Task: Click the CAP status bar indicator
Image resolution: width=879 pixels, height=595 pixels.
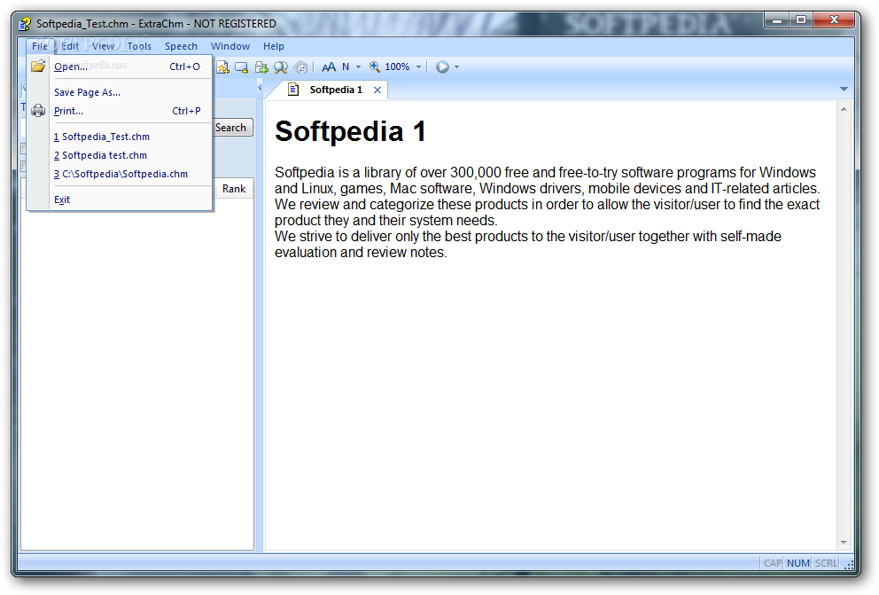Action: [x=772, y=562]
